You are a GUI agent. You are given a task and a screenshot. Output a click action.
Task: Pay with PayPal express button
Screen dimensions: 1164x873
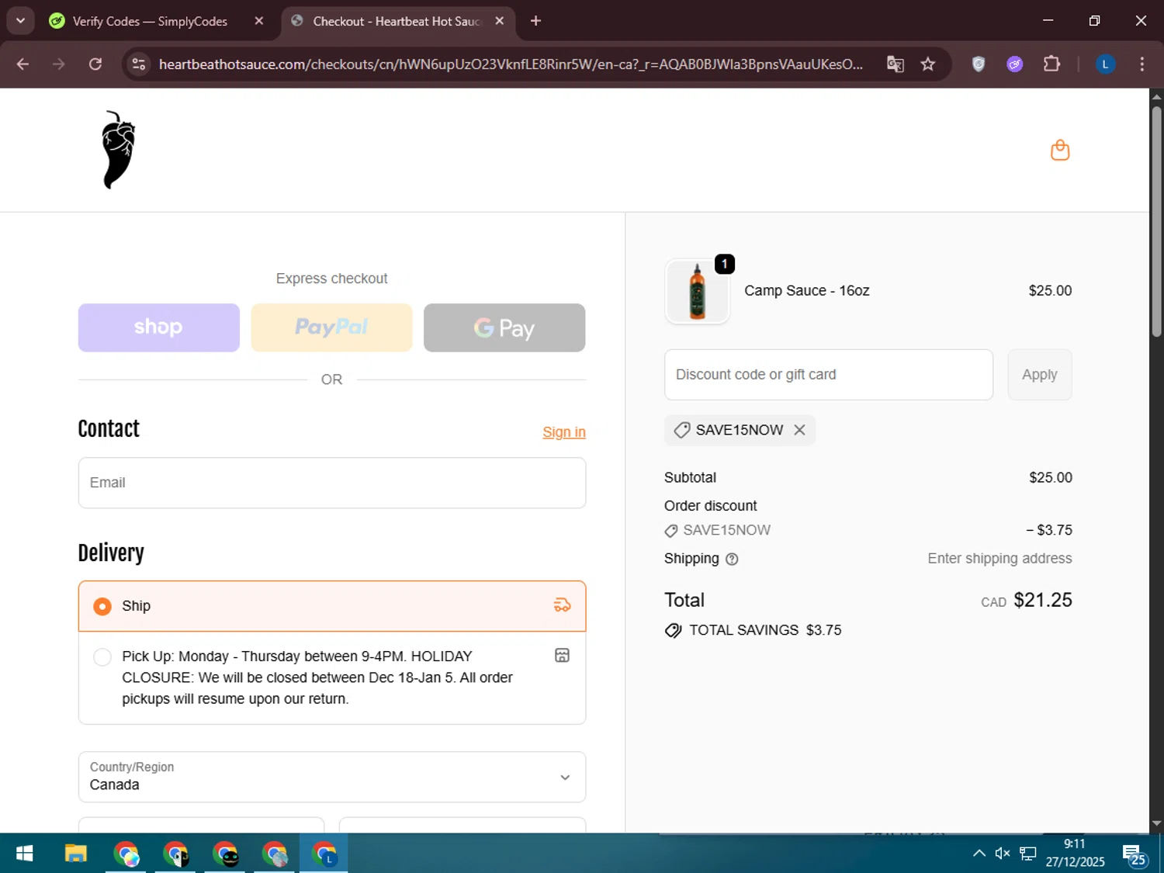[x=331, y=327]
